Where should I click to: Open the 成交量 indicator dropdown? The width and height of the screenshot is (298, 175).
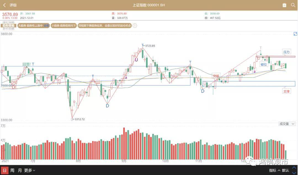pyautogui.click(x=287, y=124)
